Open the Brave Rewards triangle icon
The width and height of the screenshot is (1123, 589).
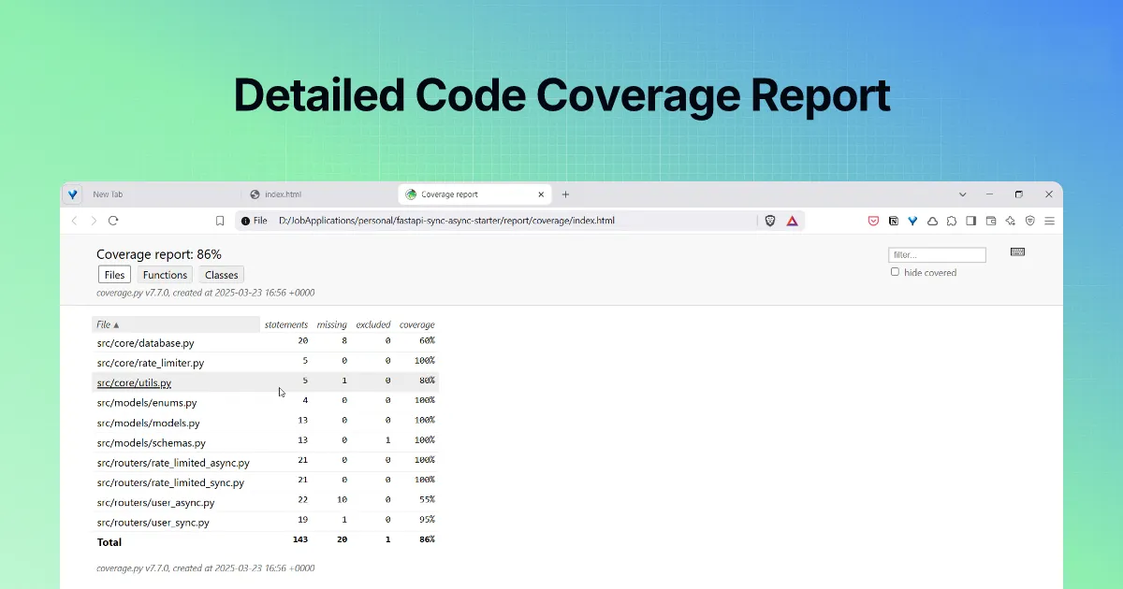[792, 221]
